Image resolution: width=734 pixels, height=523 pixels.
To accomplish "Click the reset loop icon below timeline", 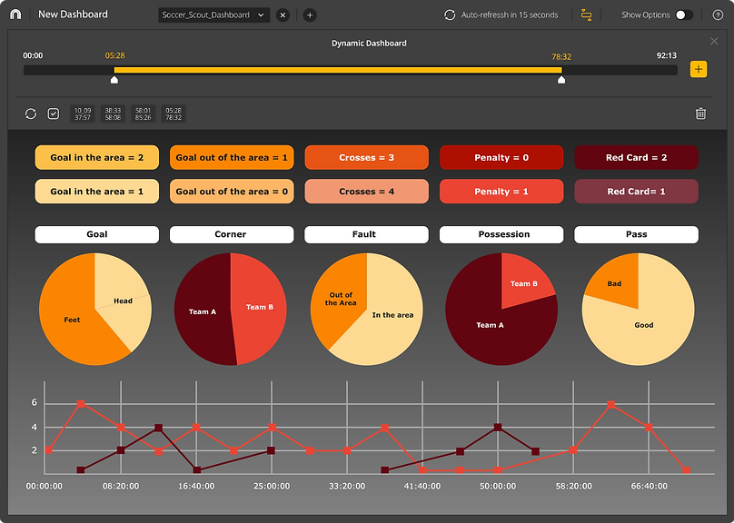I will [31, 113].
